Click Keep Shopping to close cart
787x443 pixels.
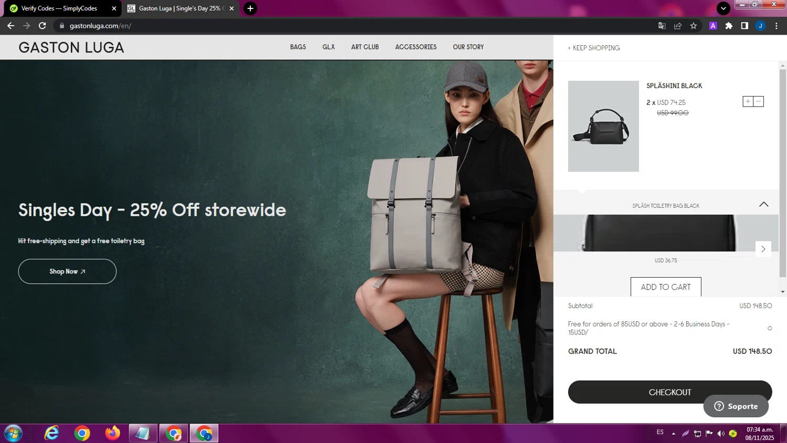point(594,48)
